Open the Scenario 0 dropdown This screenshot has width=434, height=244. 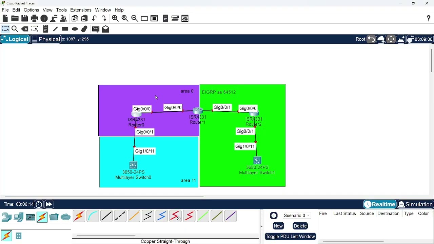pos(297,216)
